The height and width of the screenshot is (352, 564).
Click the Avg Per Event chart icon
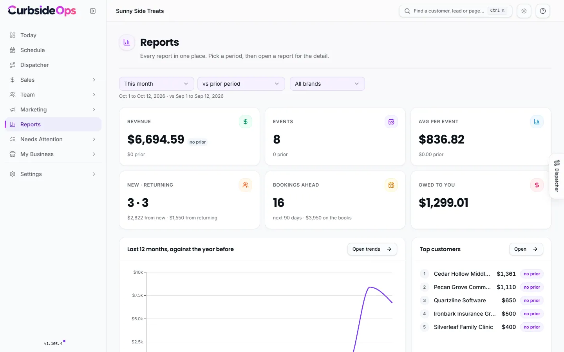(x=537, y=122)
